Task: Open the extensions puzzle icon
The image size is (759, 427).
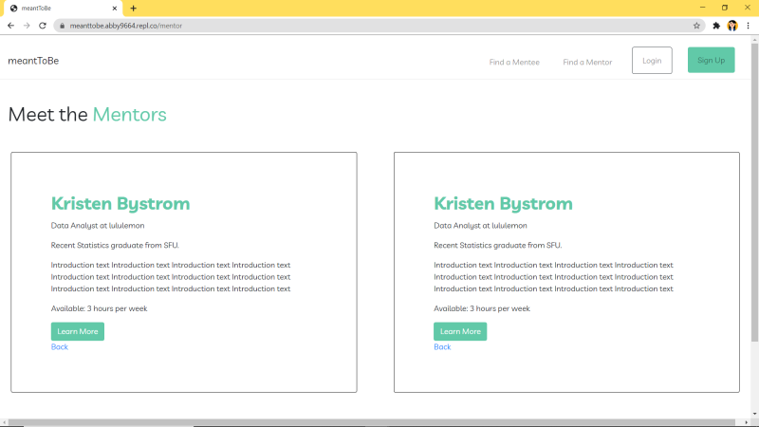Action: pyautogui.click(x=716, y=26)
